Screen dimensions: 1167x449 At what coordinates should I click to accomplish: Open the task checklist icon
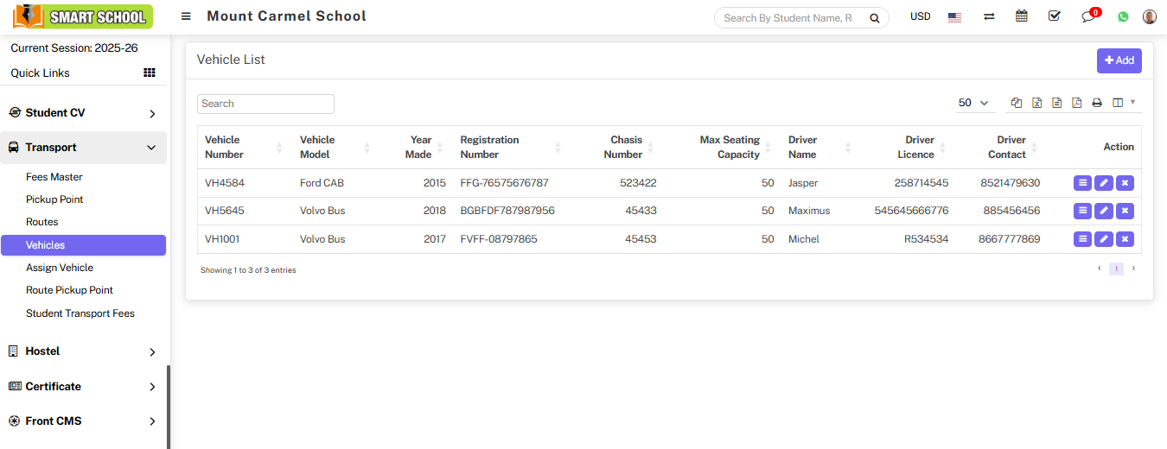(1054, 16)
